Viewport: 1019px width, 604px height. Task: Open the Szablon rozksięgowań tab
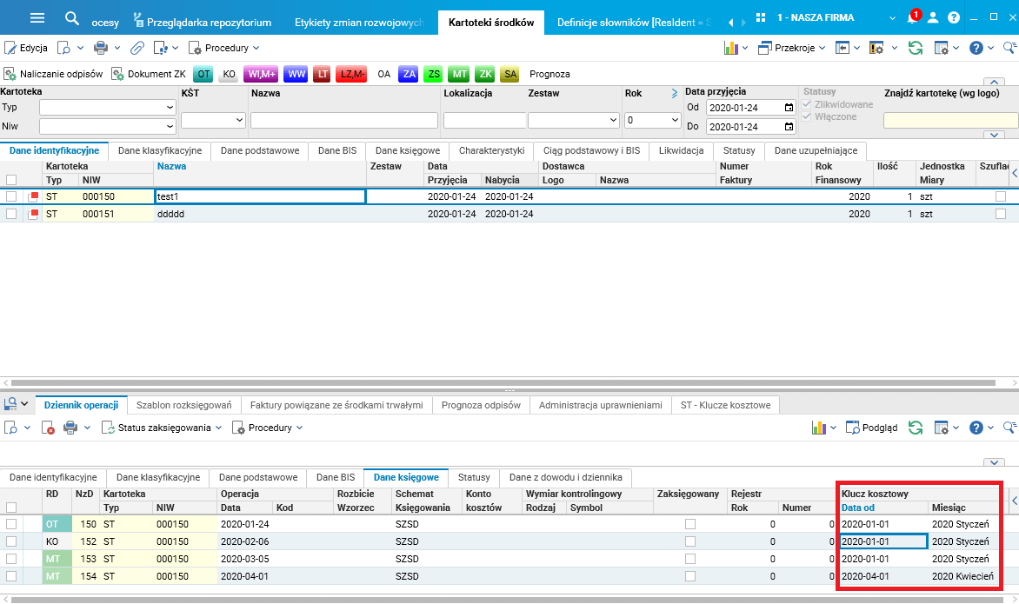[183, 405]
